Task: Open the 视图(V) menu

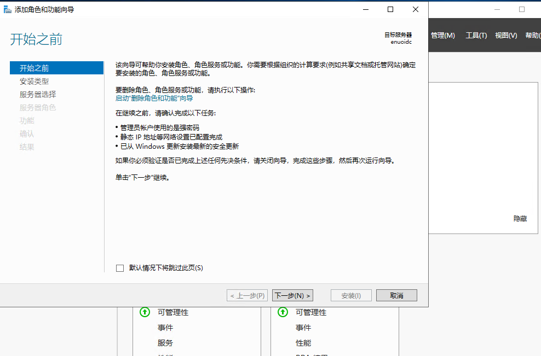Action: (x=505, y=36)
